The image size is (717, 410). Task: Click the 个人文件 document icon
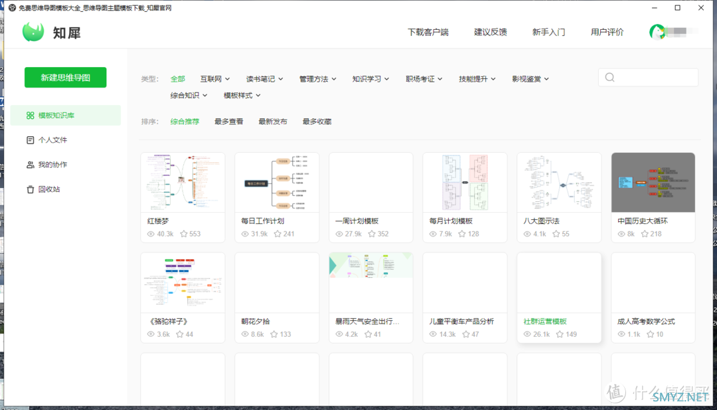tap(30, 140)
